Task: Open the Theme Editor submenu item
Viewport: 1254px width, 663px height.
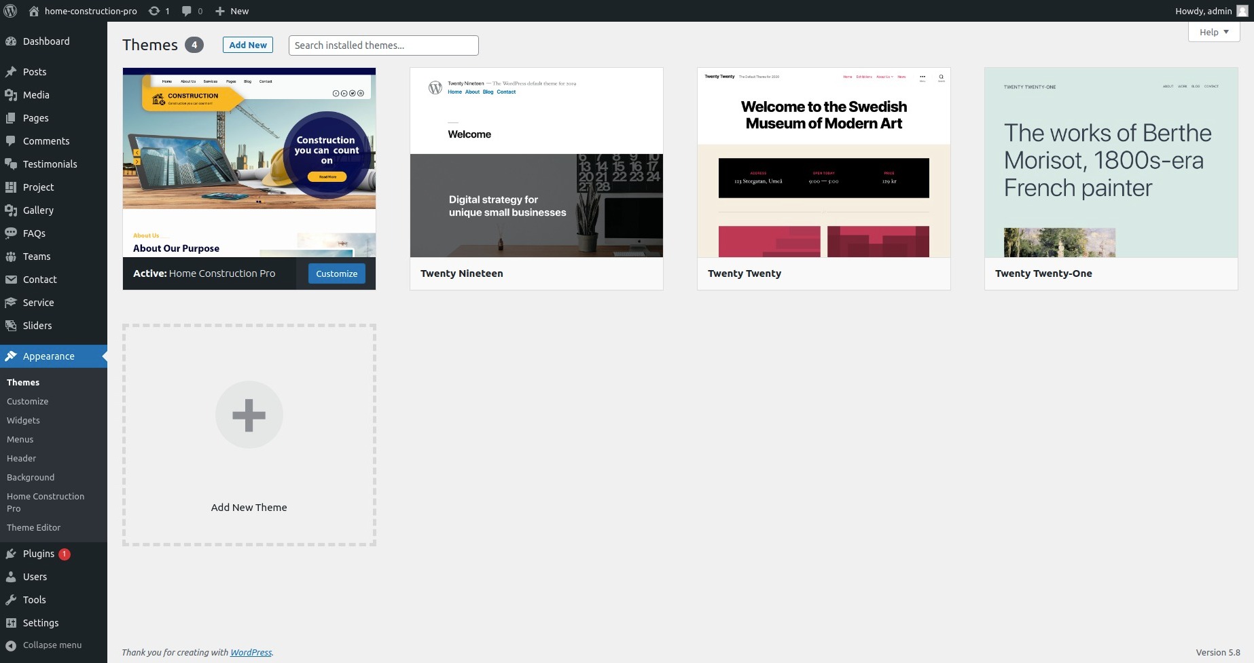Action: [34, 528]
